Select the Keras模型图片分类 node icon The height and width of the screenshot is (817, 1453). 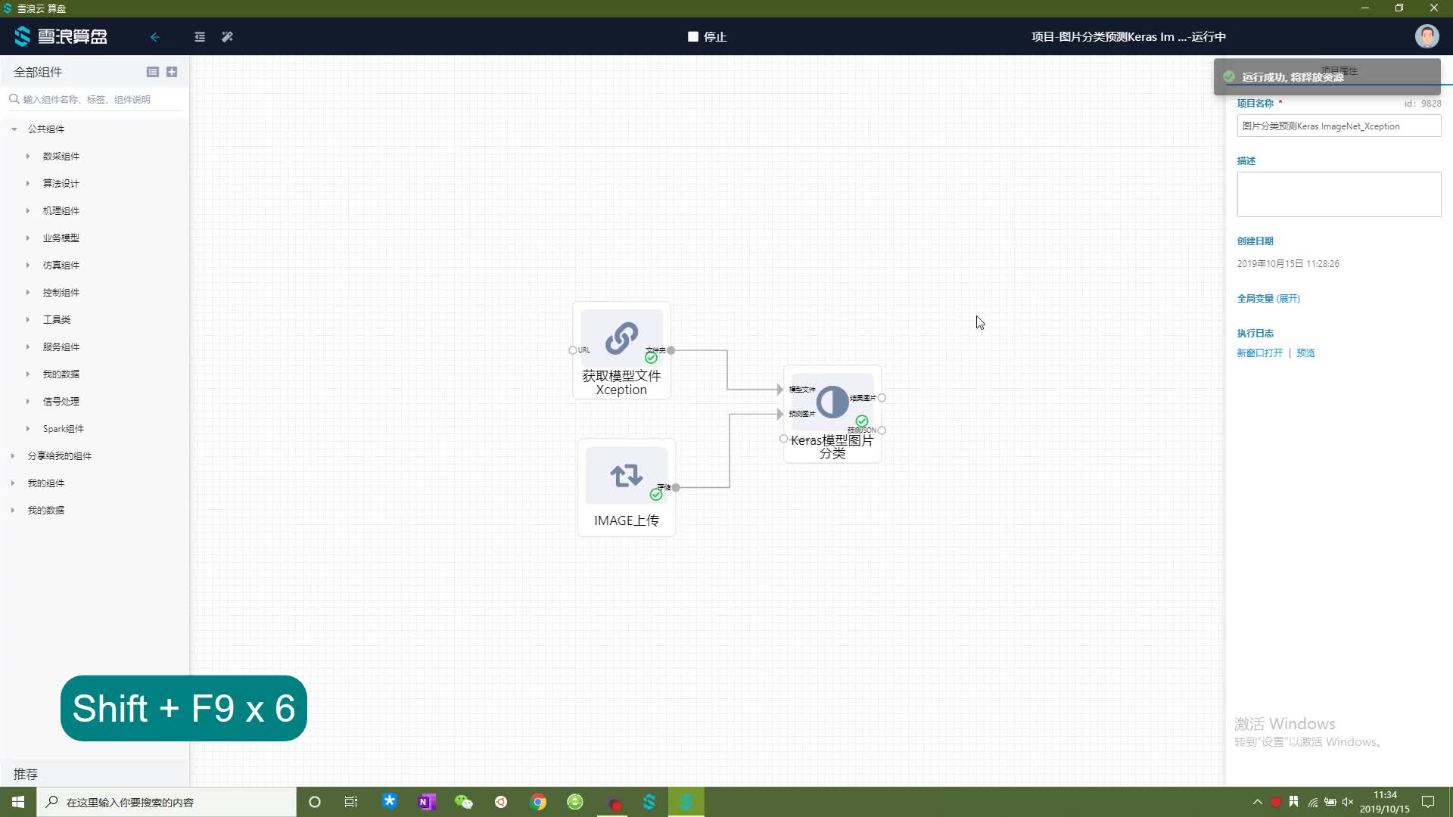tap(832, 402)
